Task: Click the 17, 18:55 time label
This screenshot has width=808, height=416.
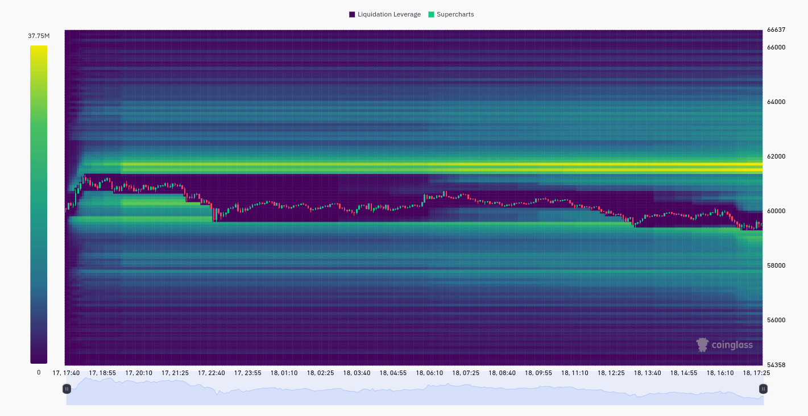Action: pyautogui.click(x=102, y=373)
